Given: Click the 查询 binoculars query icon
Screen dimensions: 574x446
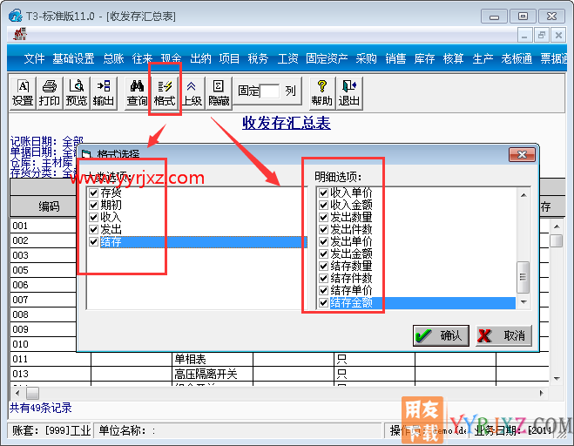Looking at the screenshot, I should coord(138,93).
